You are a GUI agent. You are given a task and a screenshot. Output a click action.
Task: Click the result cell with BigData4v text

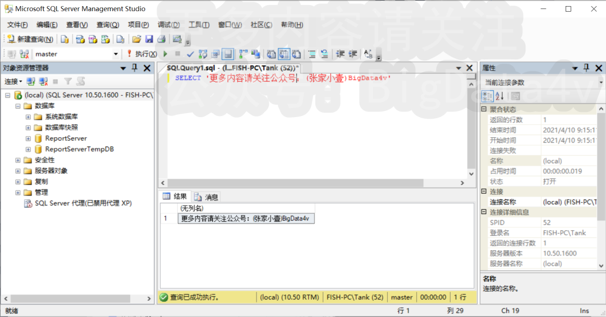tap(246, 218)
